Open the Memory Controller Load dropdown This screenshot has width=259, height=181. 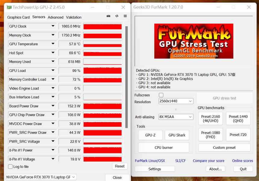[x=53, y=79]
